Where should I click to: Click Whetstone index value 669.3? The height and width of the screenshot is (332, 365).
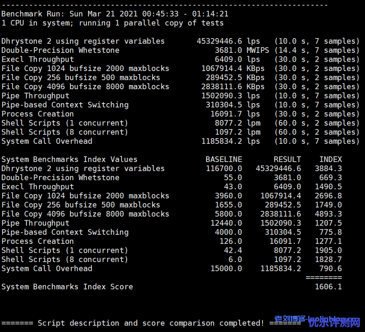330,178
